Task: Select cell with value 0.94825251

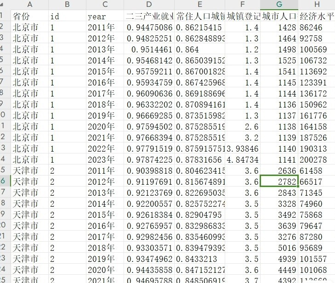Action: click(x=149, y=39)
